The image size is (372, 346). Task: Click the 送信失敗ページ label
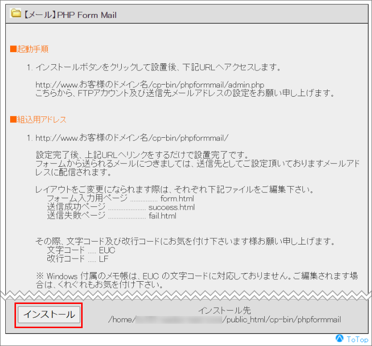pos(76,216)
